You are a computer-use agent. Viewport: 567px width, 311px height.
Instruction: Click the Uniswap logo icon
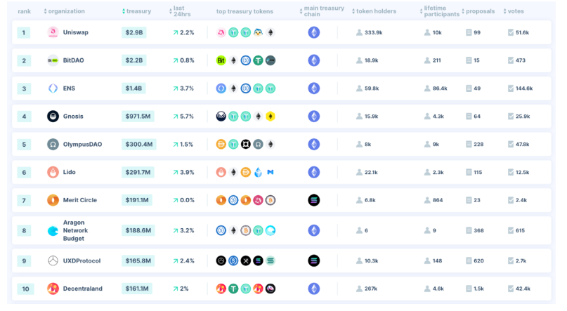(53, 32)
